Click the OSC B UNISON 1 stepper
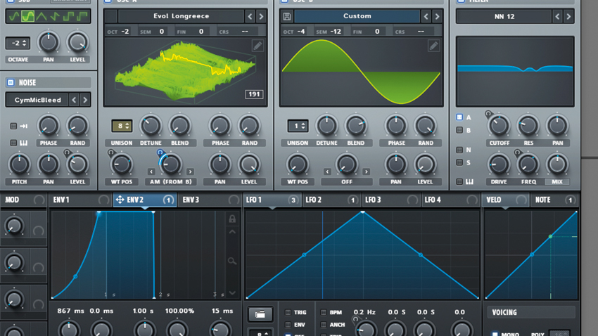The width and height of the screenshot is (598, 336). (298, 126)
